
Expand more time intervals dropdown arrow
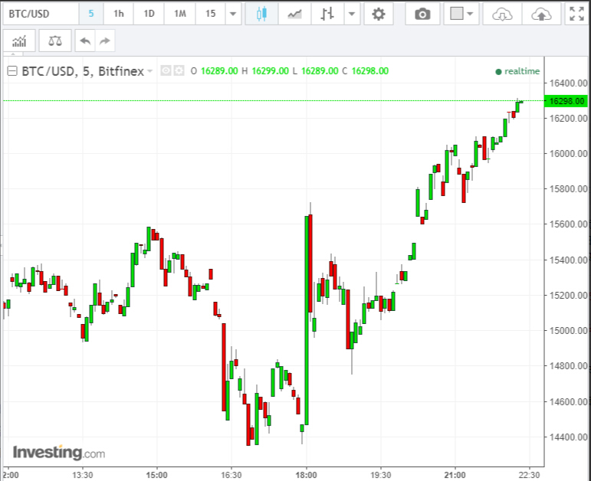[233, 14]
